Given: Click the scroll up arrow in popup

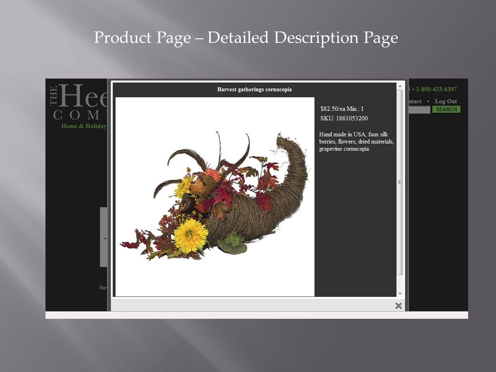Looking at the screenshot, I should pos(400,86).
